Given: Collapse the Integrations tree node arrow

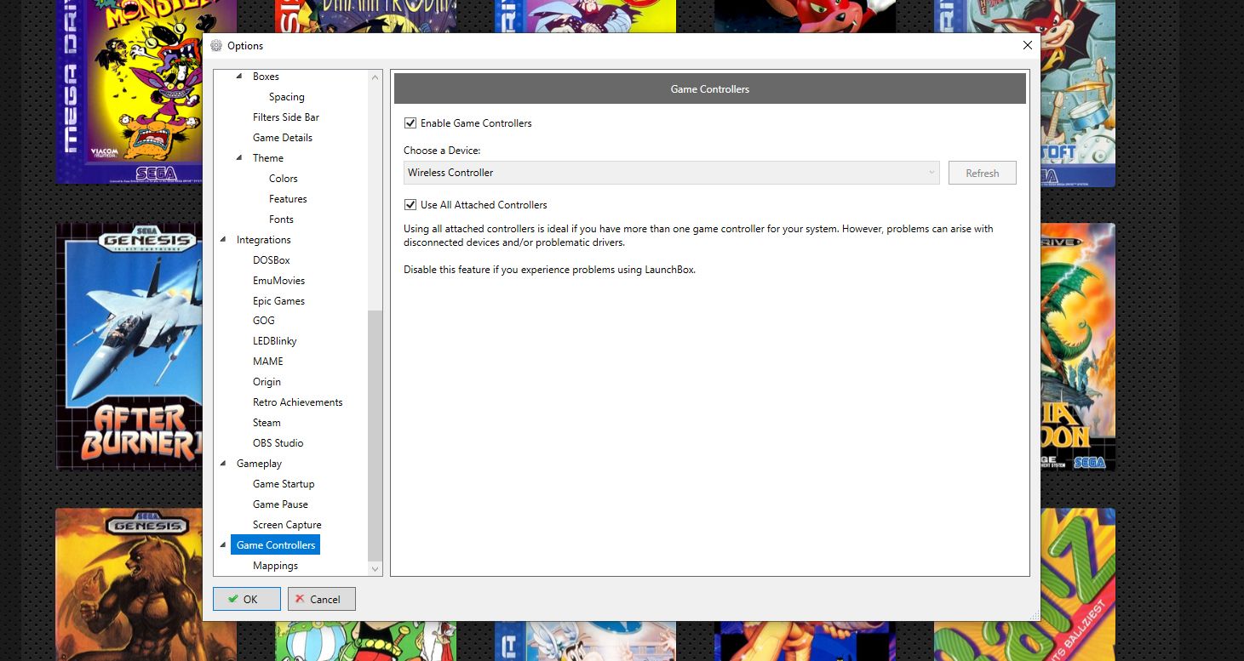Looking at the screenshot, I should pos(223,240).
